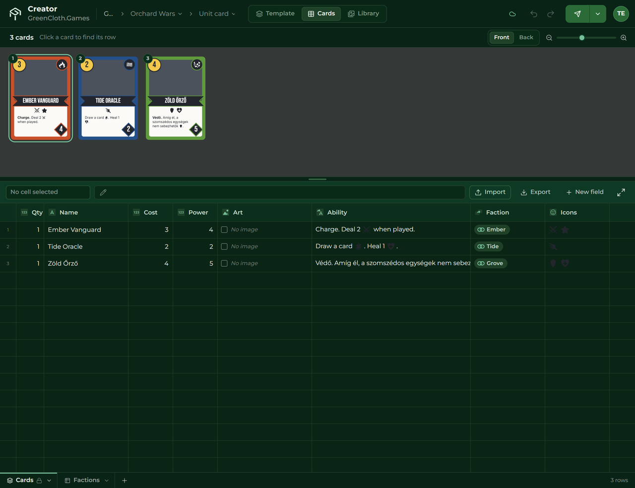635x488 pixels.
Task: Expand the Cards sheet tab menu
Action: pyautogui.click(x=49, y=481)
